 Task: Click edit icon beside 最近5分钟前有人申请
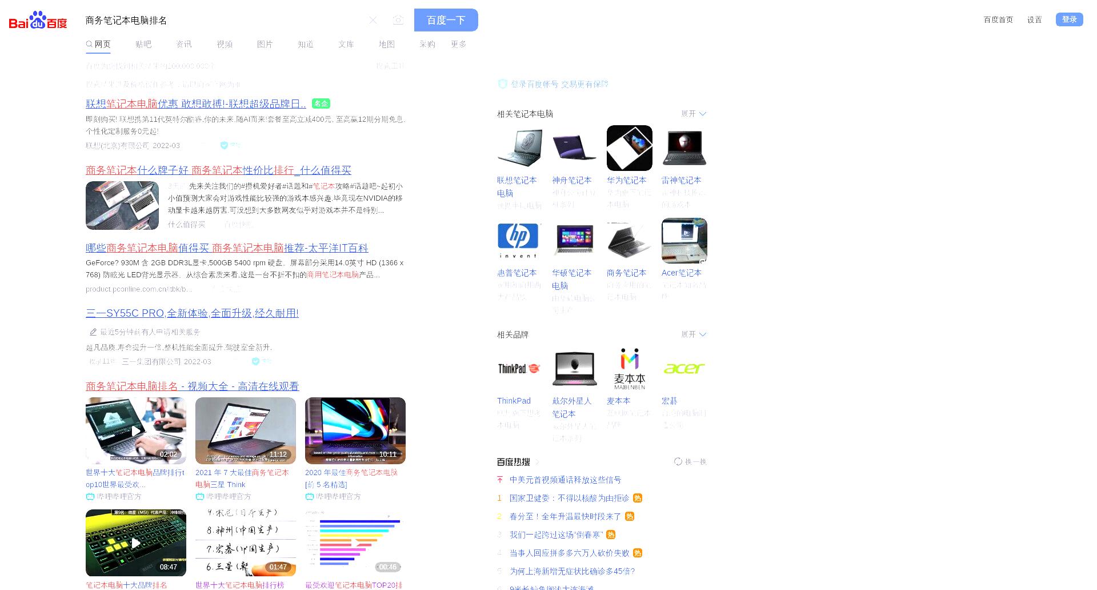(x=93, y=332)
